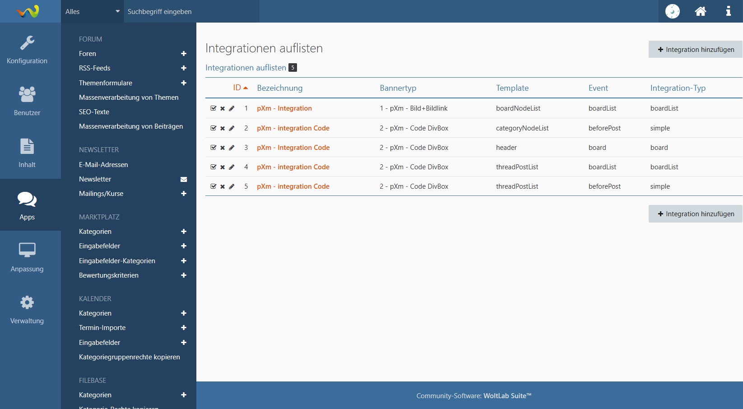
Task: Click the info icon in top bar
Action: pos(728,11)
